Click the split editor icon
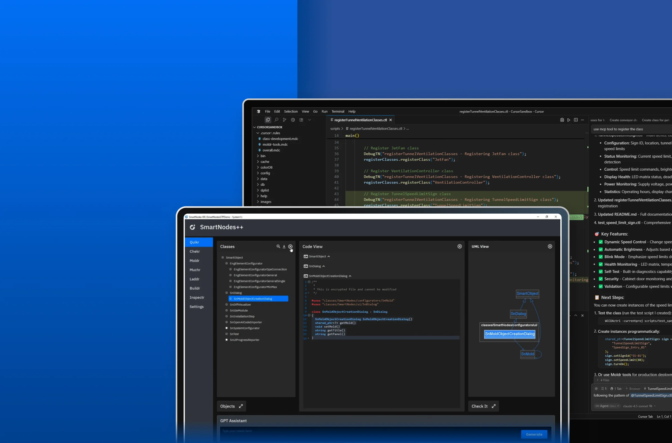 [576, 120]
